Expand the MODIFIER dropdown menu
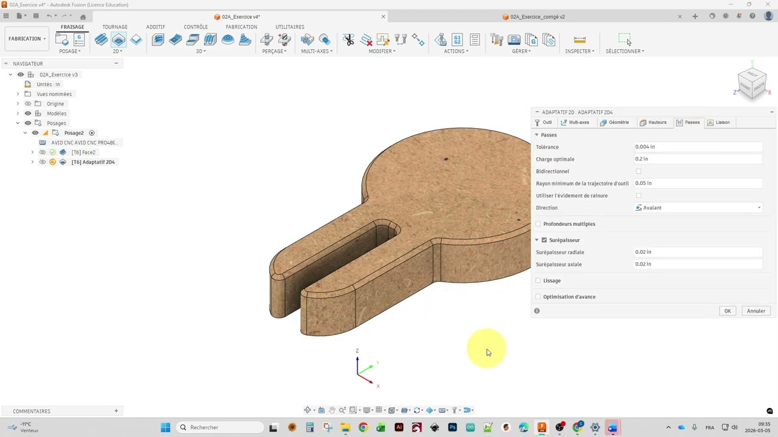 click(382, 51)
